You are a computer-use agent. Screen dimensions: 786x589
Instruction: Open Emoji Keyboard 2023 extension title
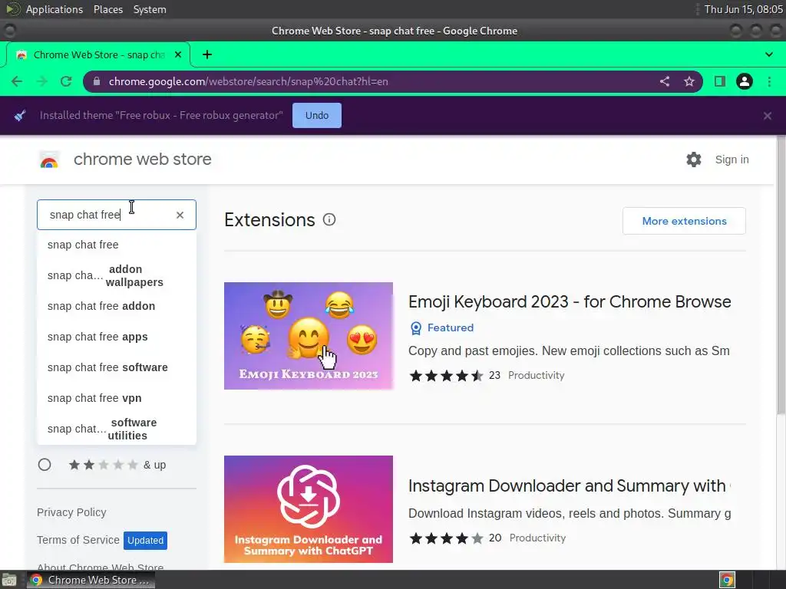click(570, 301)
